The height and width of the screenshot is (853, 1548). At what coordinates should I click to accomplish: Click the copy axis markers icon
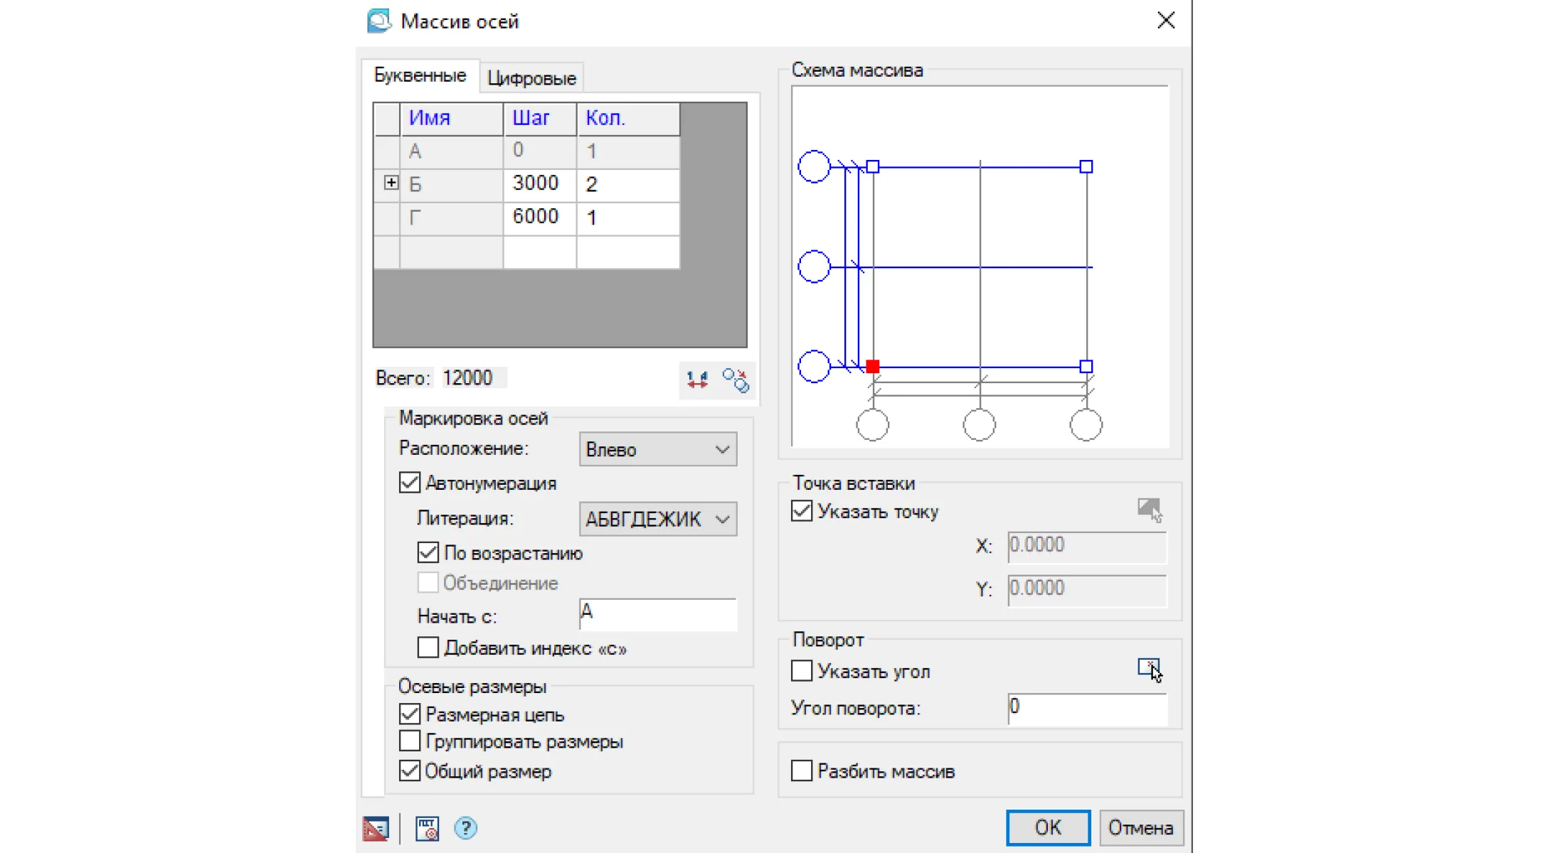736,380
